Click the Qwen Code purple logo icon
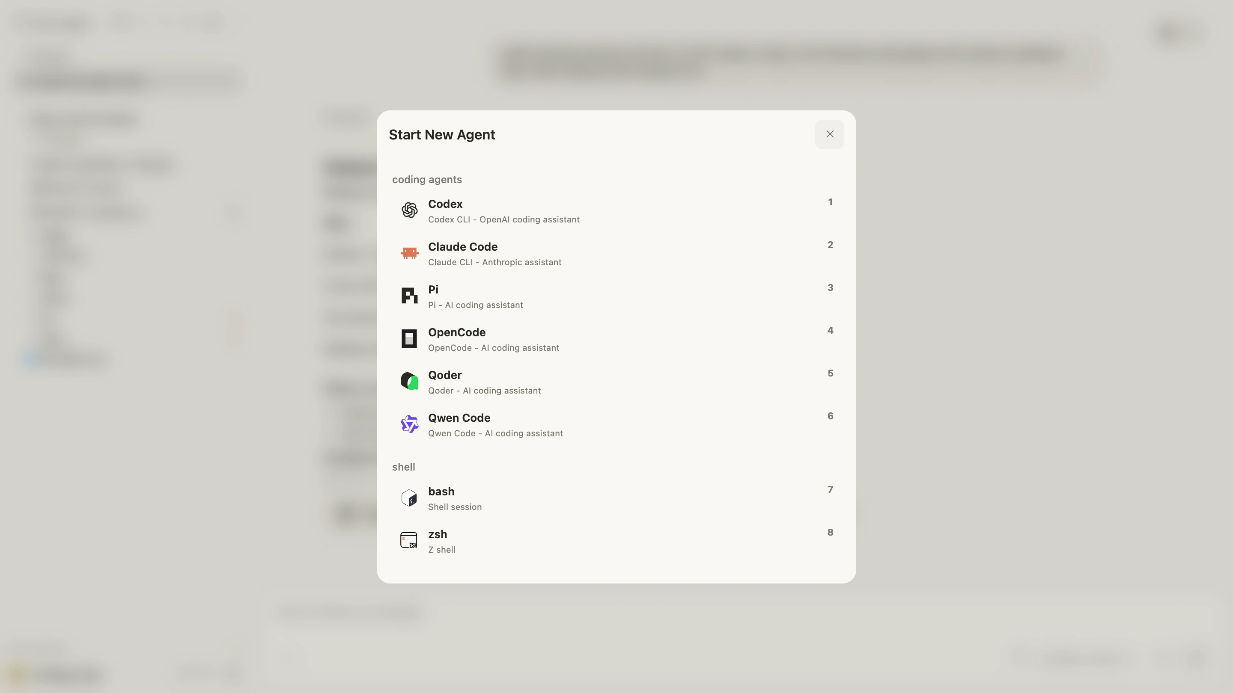Viewport: 1233px width, 693px height. pos(409,424)
